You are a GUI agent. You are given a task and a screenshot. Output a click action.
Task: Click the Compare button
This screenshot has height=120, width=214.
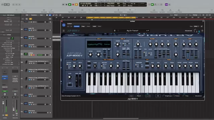[77, 26]
